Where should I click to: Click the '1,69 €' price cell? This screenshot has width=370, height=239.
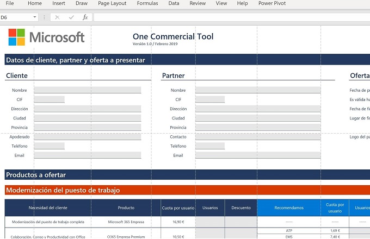click(x=335, y=230)
